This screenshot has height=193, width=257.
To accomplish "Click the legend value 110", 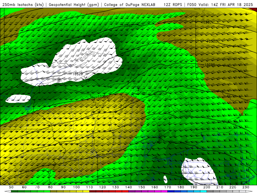I will (x=90, y=187).
